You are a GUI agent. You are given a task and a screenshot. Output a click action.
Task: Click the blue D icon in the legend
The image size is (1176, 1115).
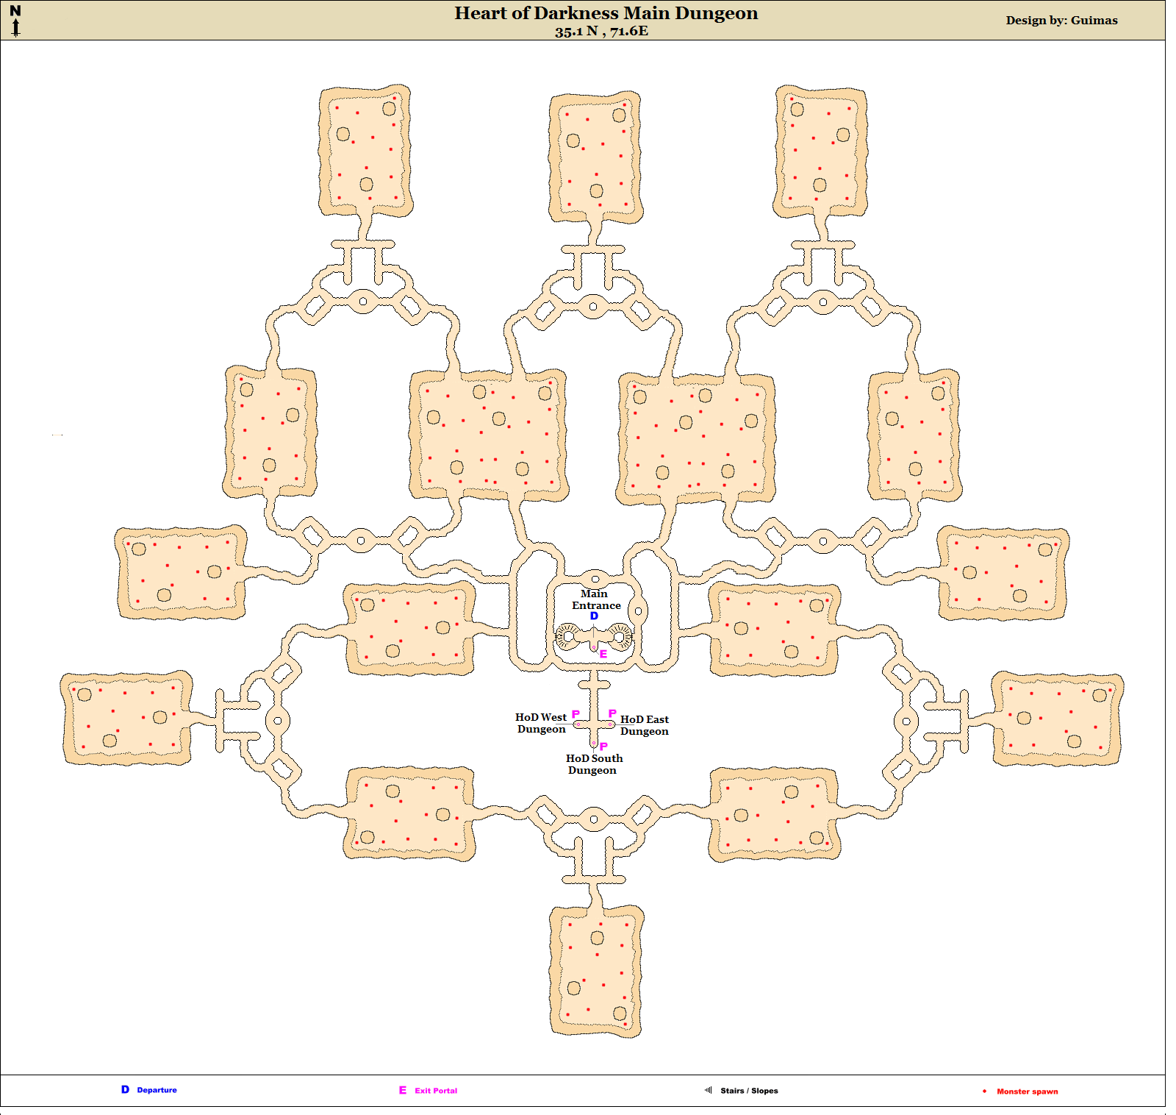(x=125, y=1090)
